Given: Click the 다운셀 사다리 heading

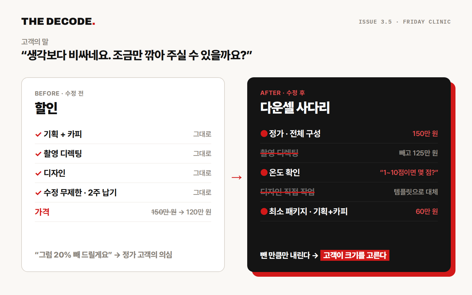Looking at the screenshot, I should click(295, 108).
